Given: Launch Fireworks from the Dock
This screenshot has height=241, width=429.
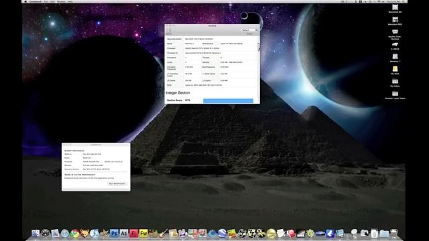Looking at the screenshot, I should coord(143,233).
